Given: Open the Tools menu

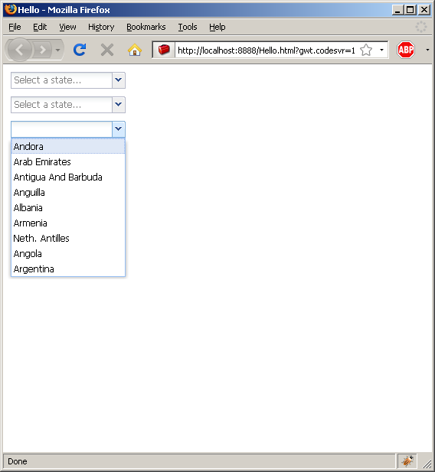Looking at the screenshot, I should (187, 27).
